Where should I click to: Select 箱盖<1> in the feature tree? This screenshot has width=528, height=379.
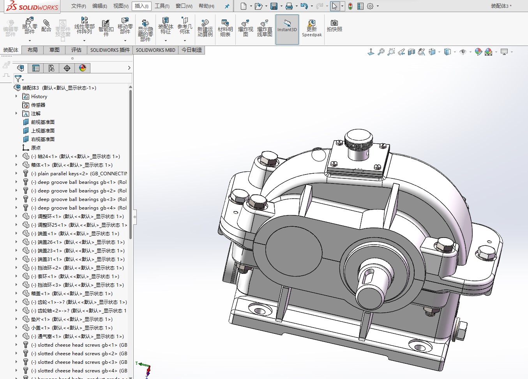tap(72, 293)
